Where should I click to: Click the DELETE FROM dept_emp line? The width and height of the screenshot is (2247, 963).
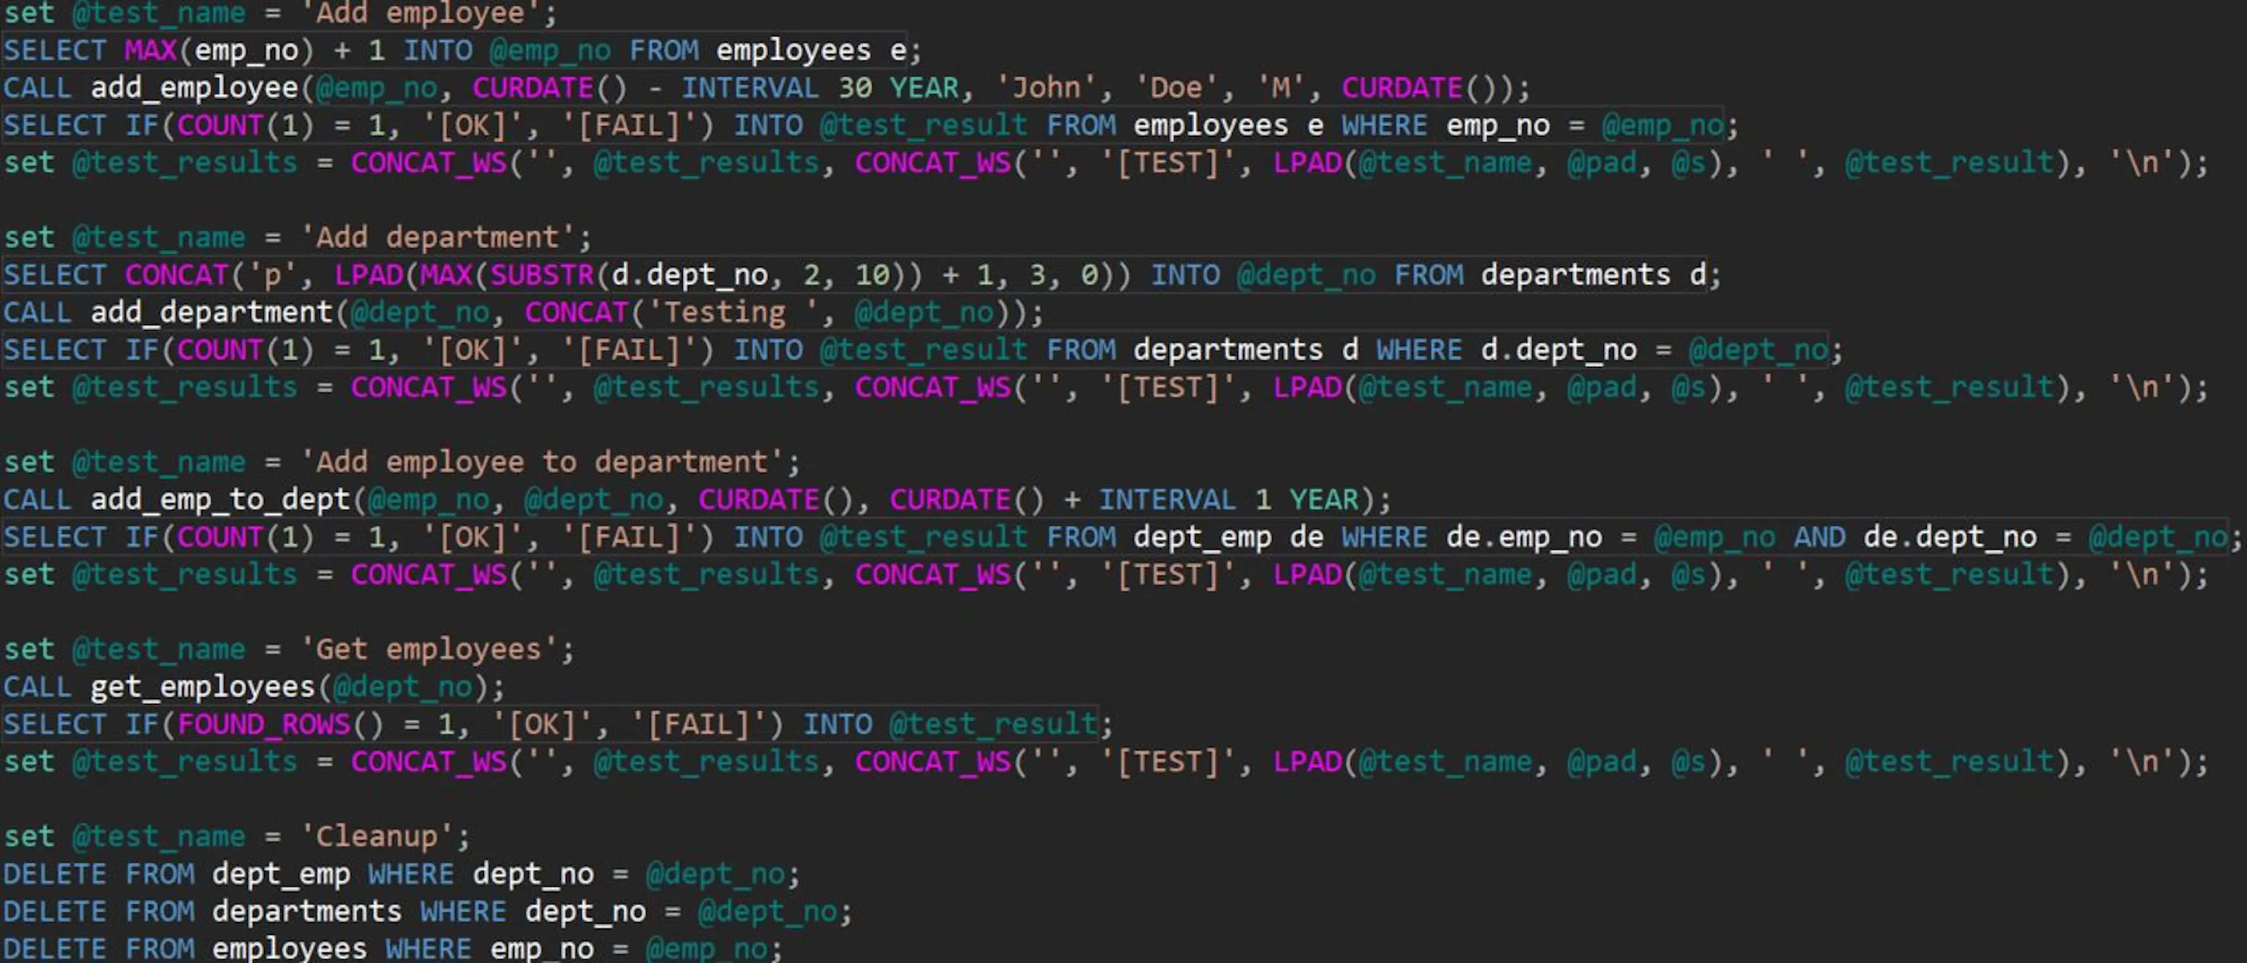click(x=401, y=874)
